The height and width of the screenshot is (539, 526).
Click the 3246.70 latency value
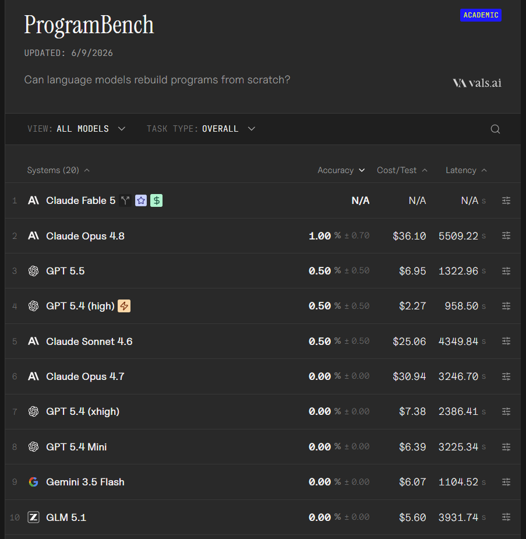pos(458,376)
